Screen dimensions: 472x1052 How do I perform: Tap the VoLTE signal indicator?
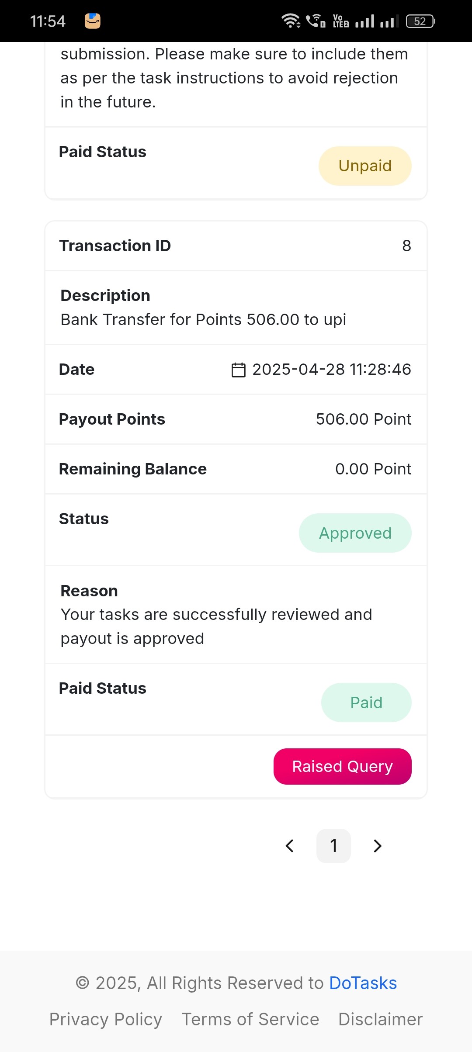point(341,21)
